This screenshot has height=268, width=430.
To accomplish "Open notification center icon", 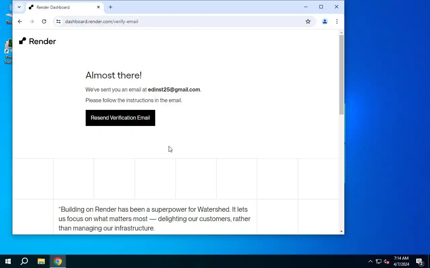I will pos(419,261).
